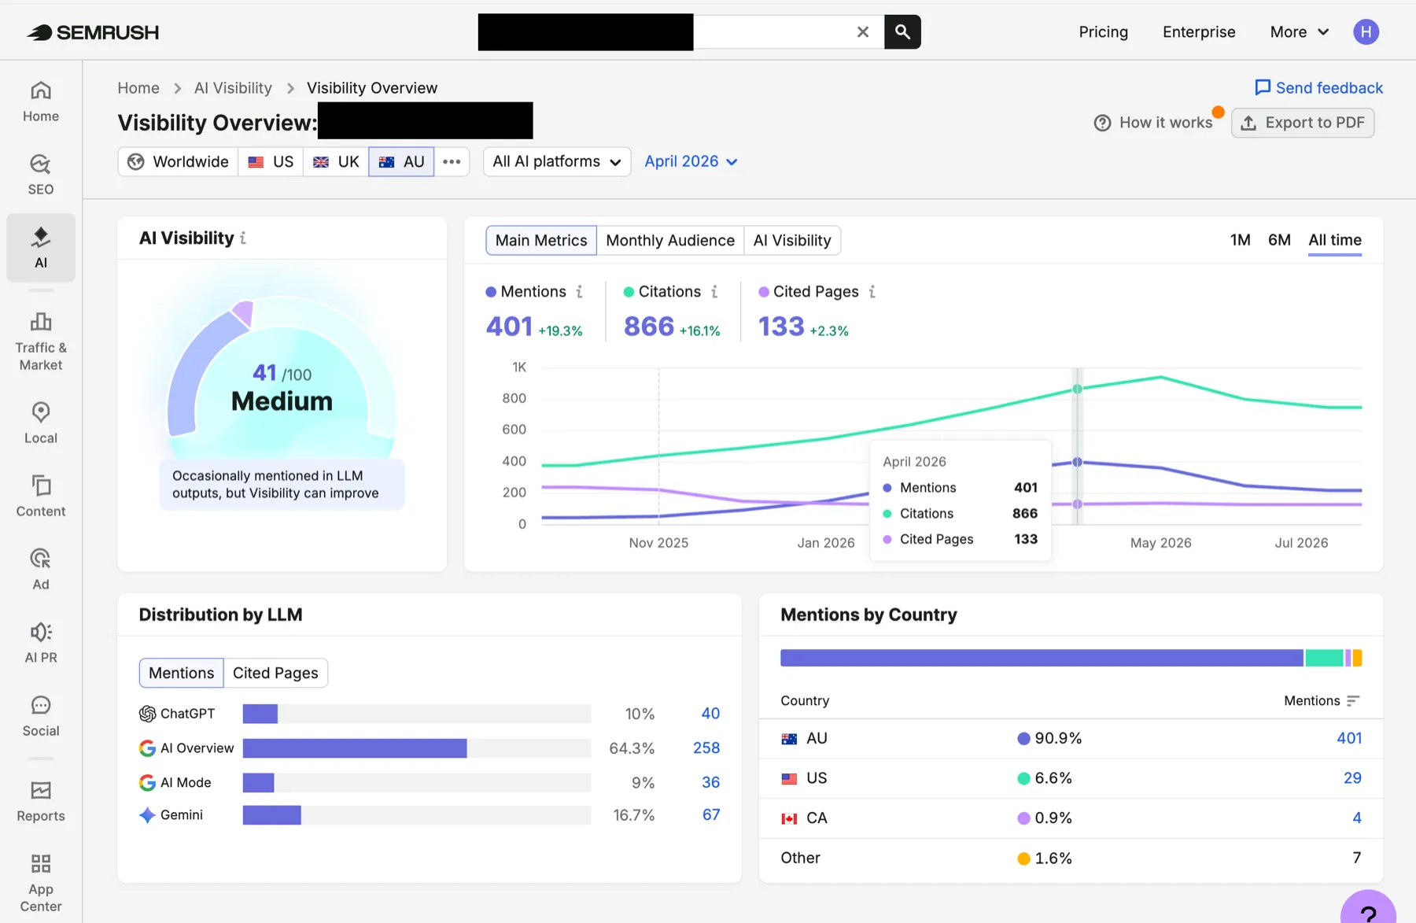The width and height of the screenshot is (1416, 923).
Task: Open AI PR in sidebar
Action: point(41,642)
